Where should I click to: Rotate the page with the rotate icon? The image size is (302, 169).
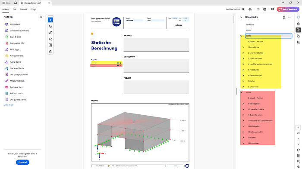click(299, 150)
